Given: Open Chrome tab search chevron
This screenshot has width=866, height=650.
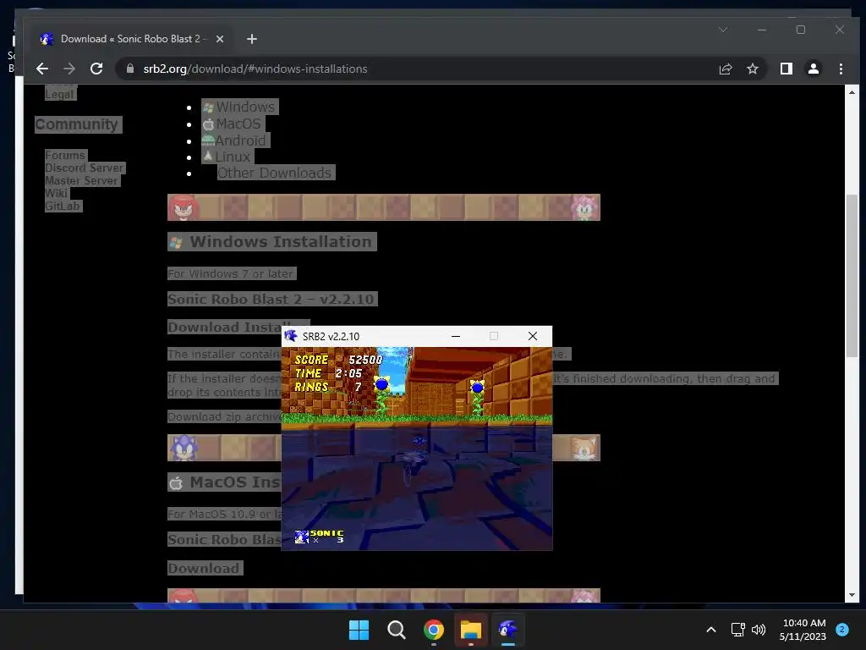Looking at the screenshot, I should coord(723,30).
